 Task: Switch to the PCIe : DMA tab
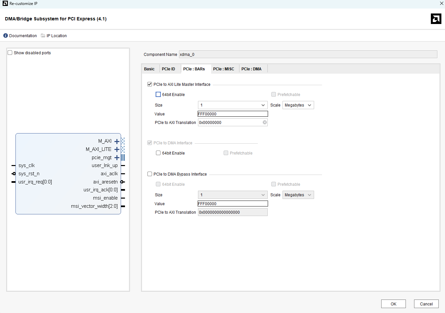coord(251,69)
